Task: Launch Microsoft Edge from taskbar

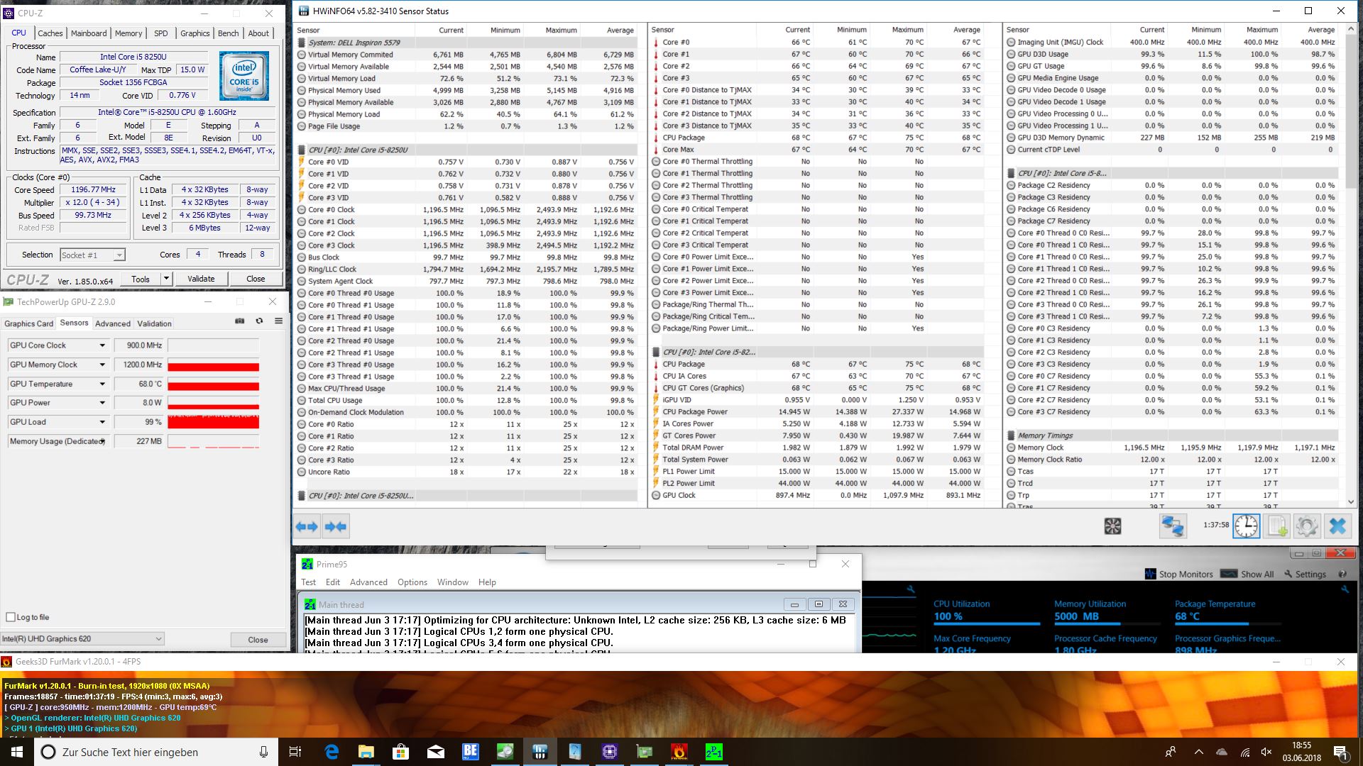Action: click(x=332, y=752)
